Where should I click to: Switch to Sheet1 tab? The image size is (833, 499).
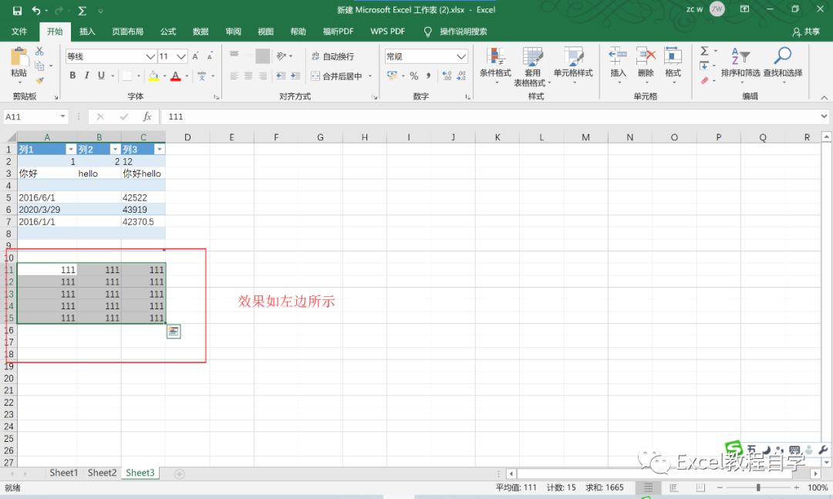[64, 473]
